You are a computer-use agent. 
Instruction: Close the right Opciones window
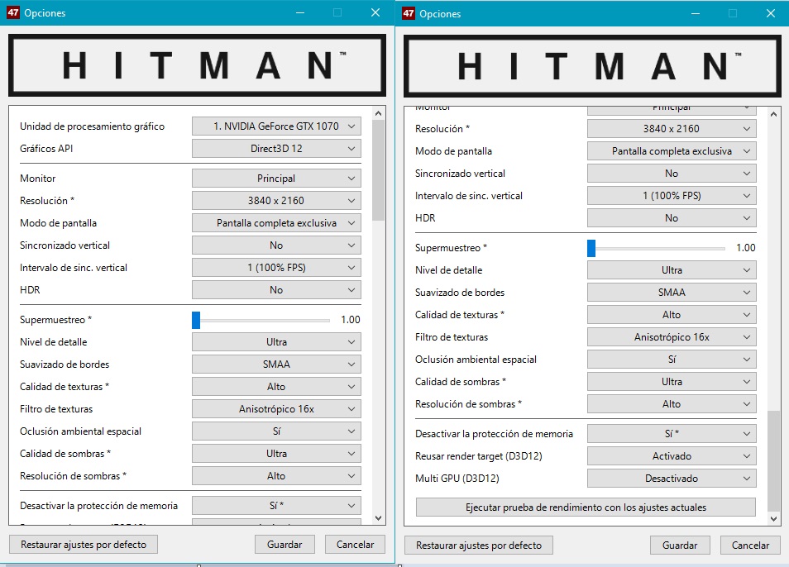point(770,13)
